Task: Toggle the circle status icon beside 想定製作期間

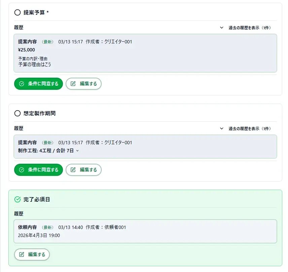Action: [x=17, y=113]
